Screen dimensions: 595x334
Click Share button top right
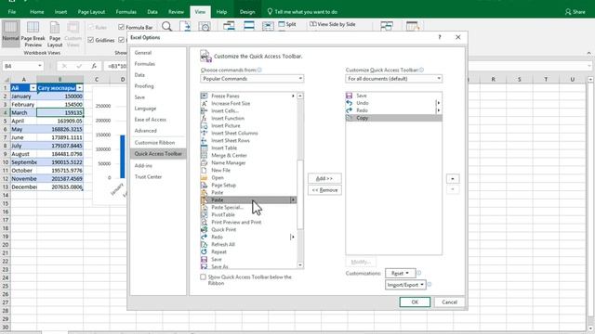(575, 12)
